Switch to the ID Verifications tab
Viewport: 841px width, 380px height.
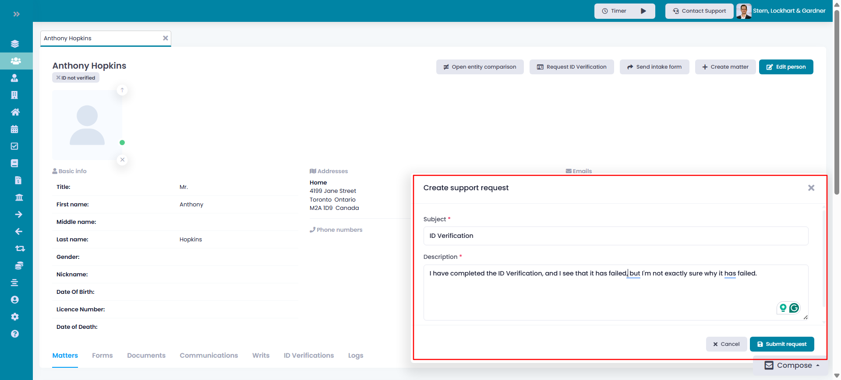(x=309, y=356)
